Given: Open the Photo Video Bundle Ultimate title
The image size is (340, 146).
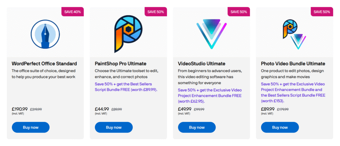Looking at the screenshot, I should click(293, 64).
